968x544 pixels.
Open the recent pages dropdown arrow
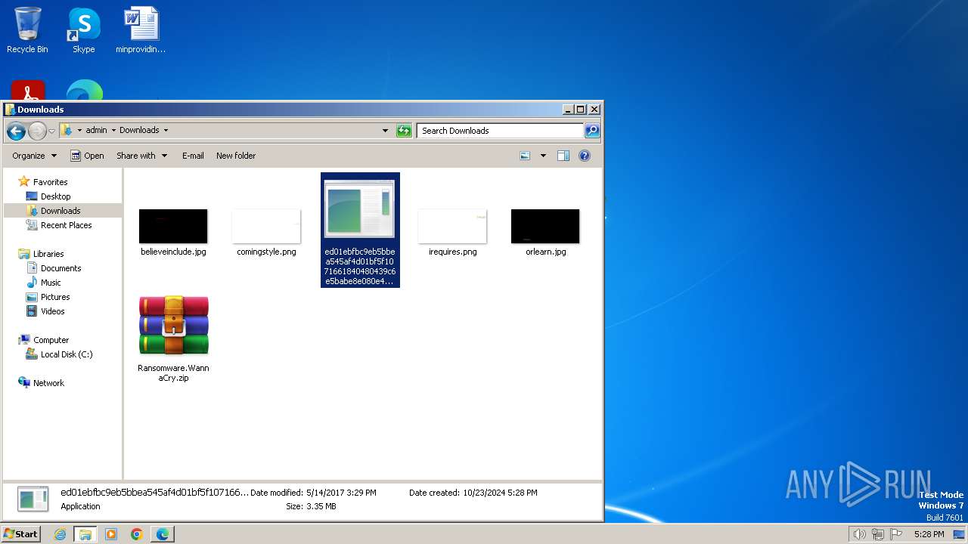pyautogui.click(x=51, y=131)
